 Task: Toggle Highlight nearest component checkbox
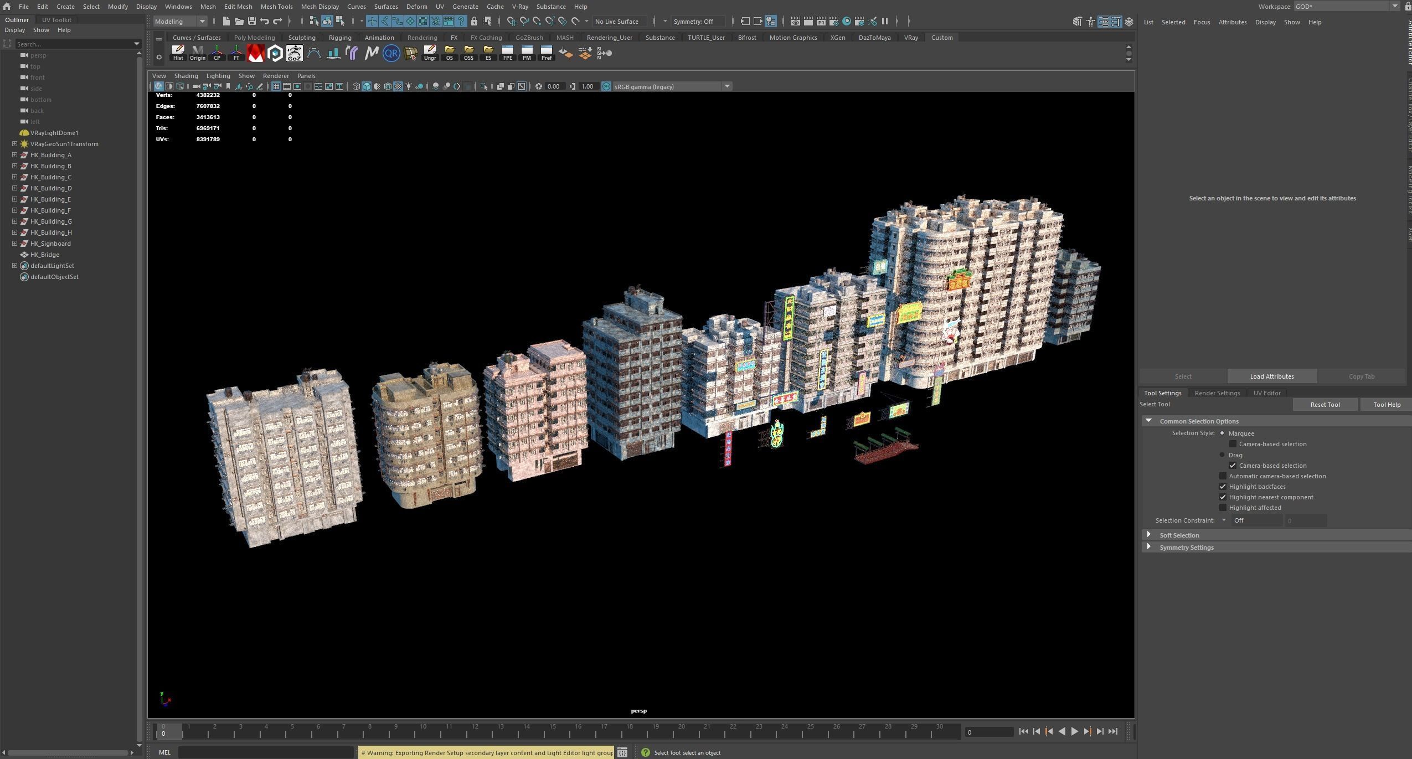(x=1223, y=497)
